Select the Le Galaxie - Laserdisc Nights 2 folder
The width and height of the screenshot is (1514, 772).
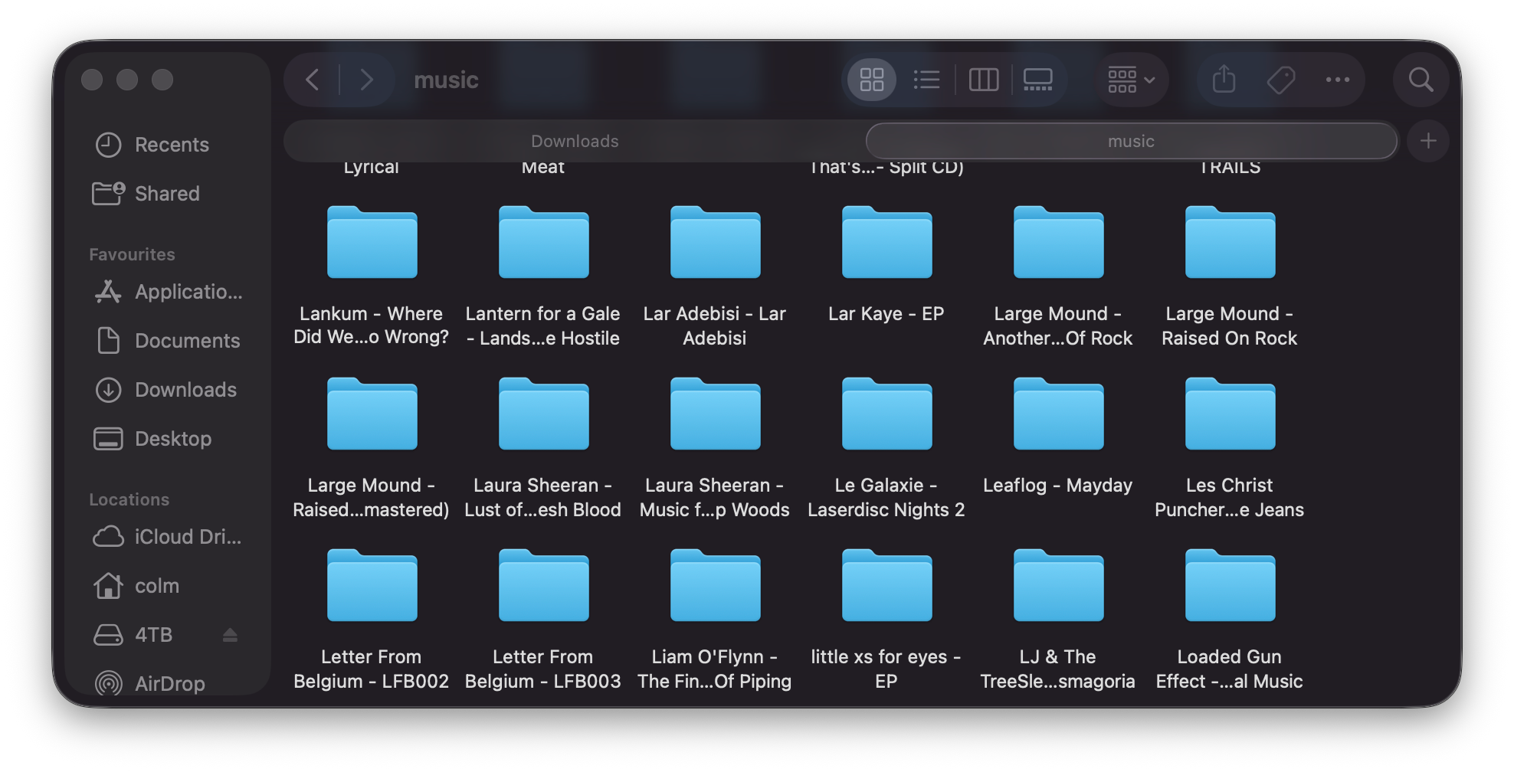click(887, 414)
